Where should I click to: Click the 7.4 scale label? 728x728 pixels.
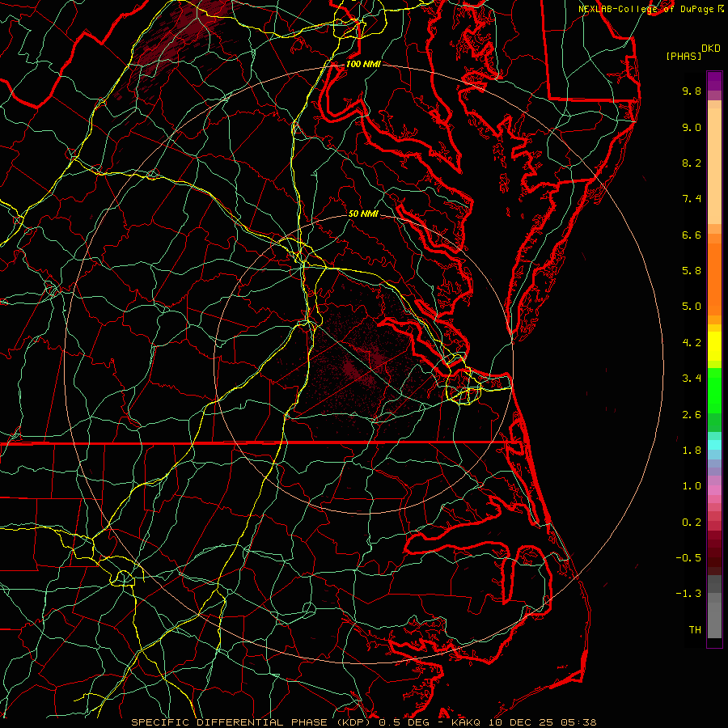(x=692, y=199)
